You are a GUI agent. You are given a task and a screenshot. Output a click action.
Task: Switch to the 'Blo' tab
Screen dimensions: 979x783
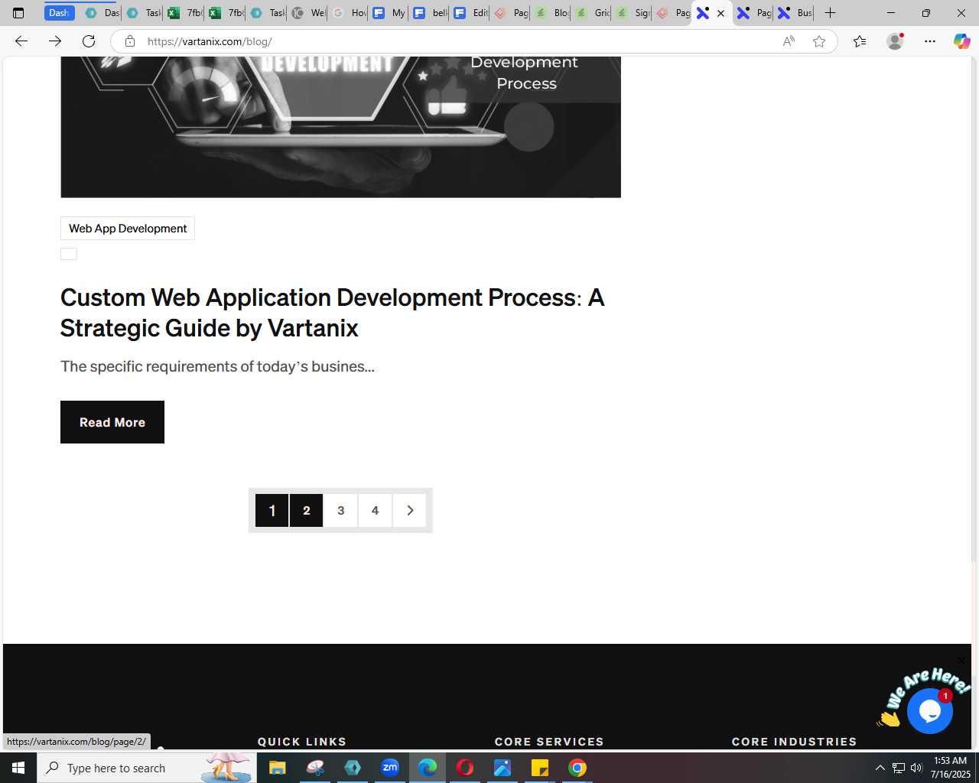point(552,13)
